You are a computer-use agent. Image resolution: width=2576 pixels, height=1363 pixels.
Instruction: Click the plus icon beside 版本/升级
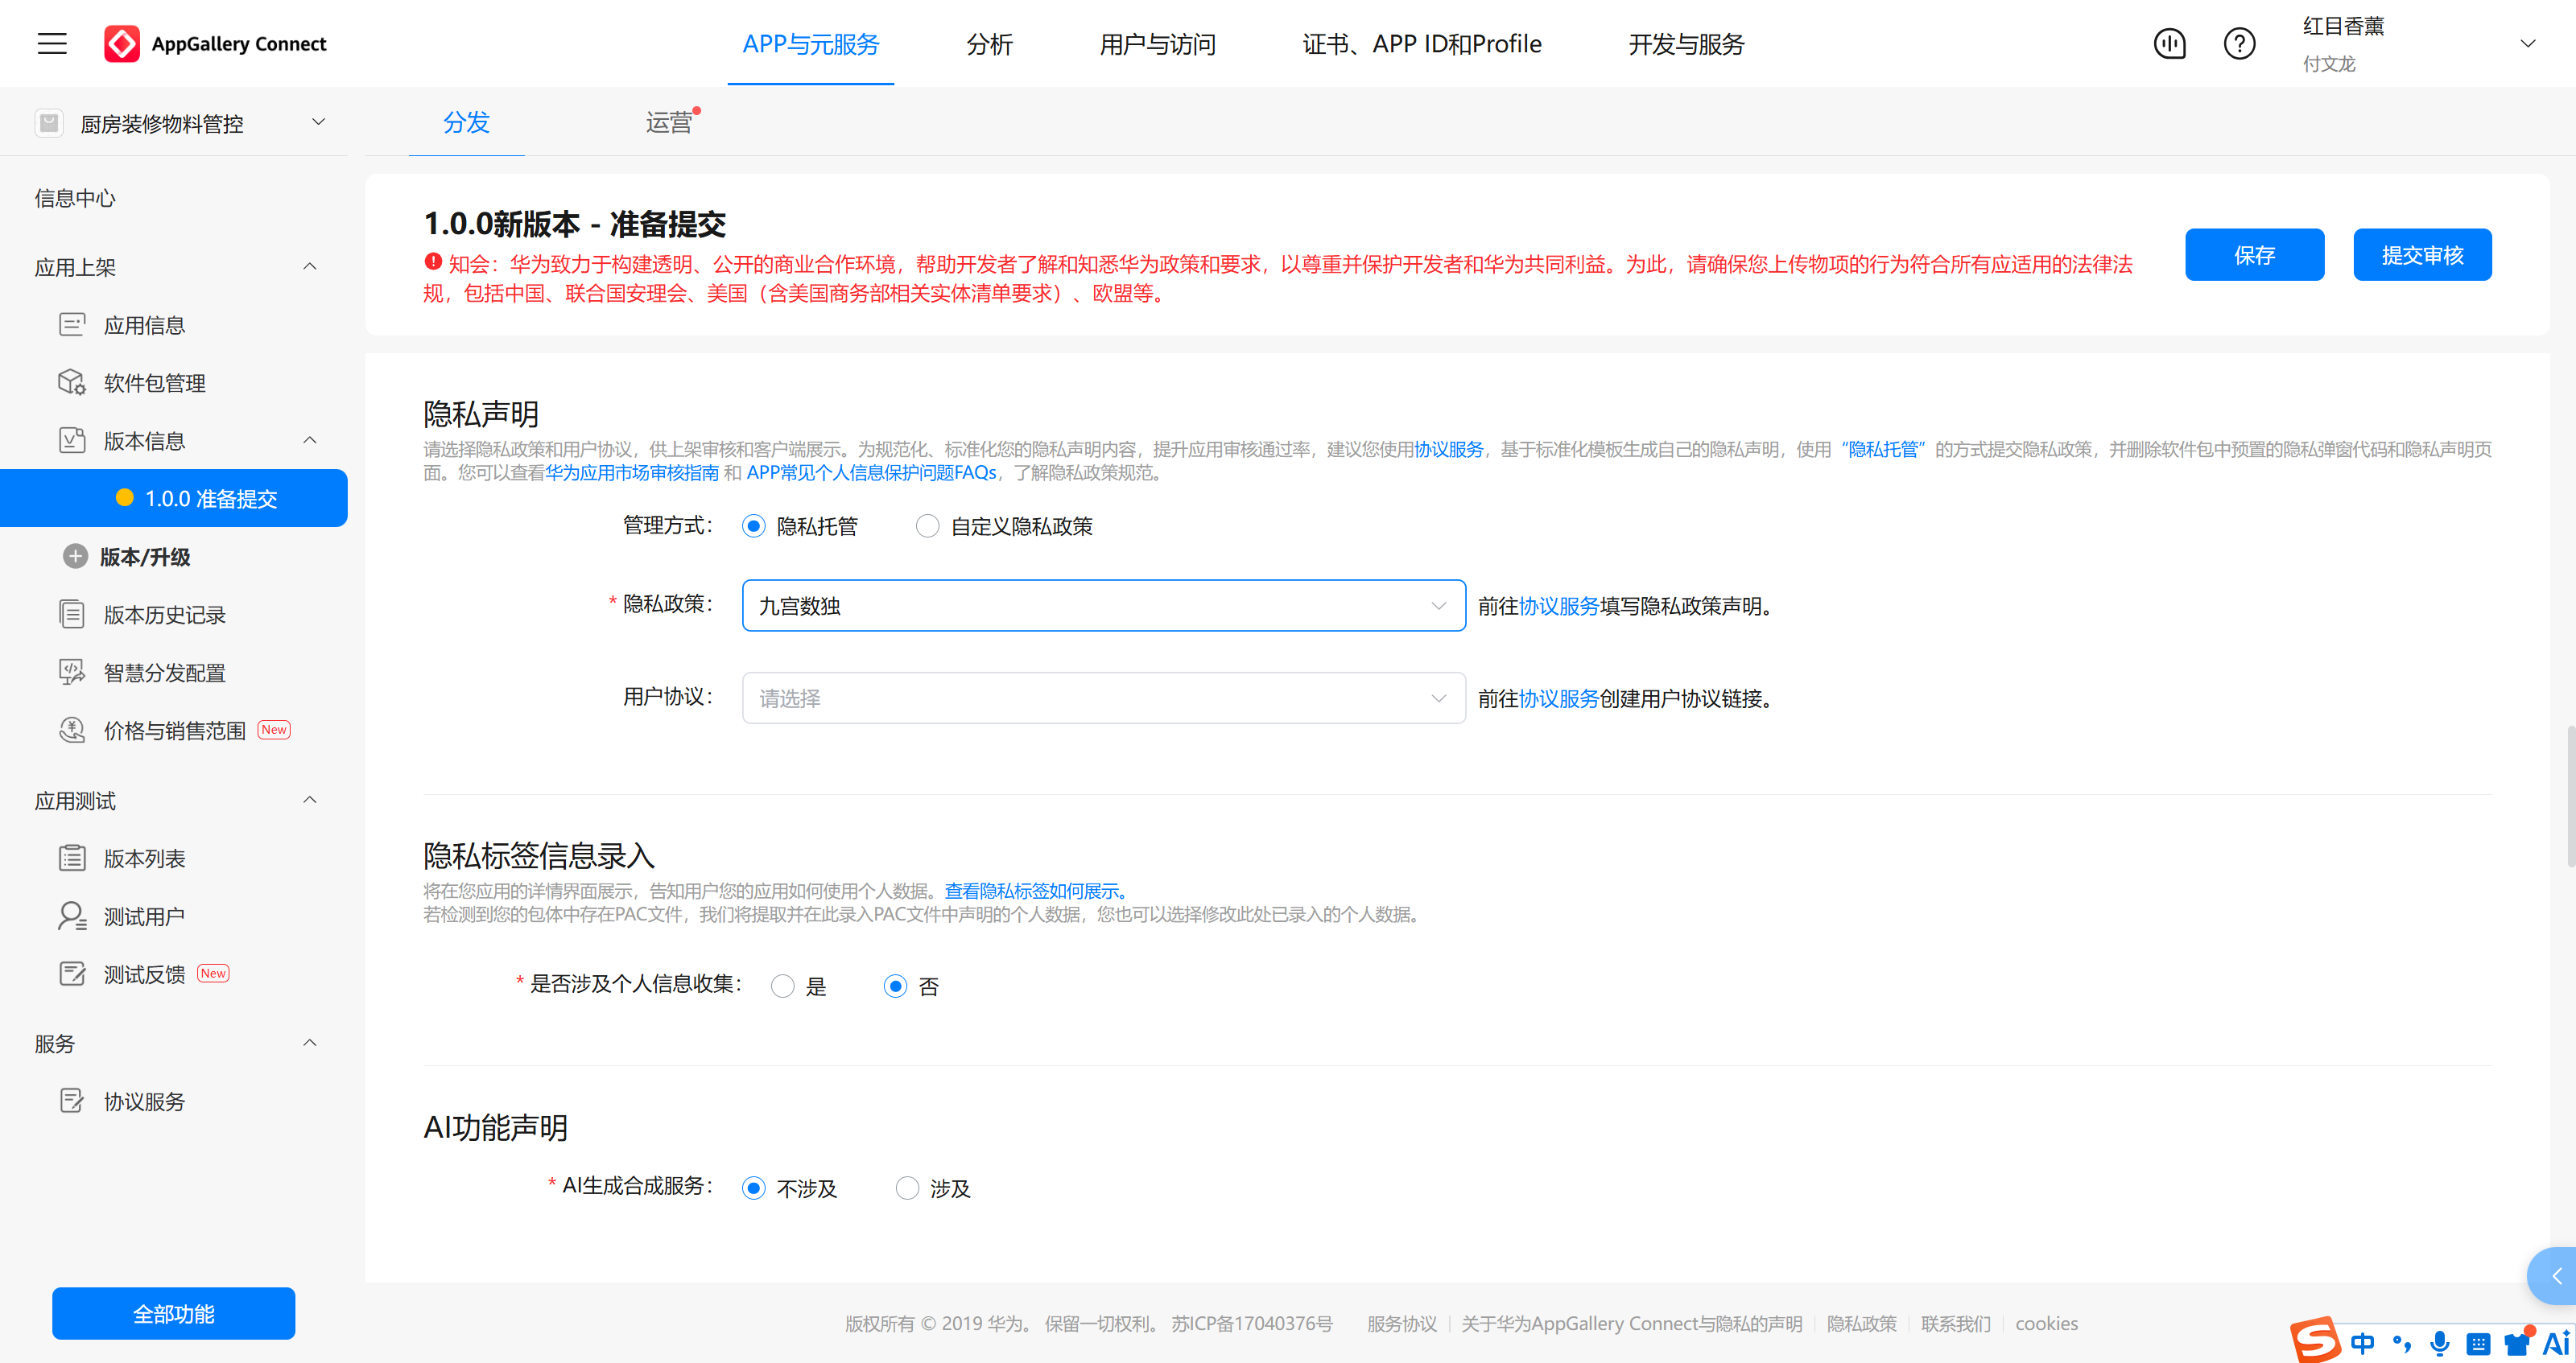[75, 557]
